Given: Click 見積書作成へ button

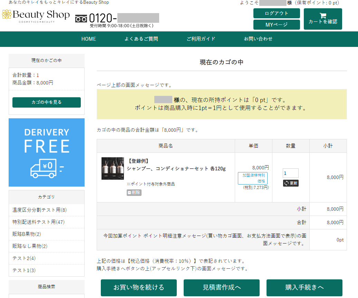Looking at the screenshot, I should (x=222, y=288).
